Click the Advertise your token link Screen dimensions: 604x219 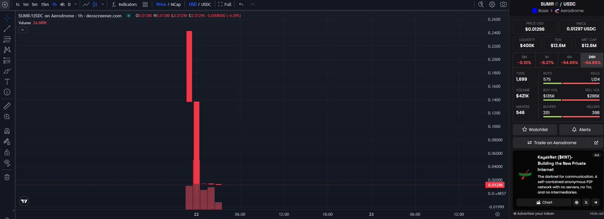coord(535,214)
